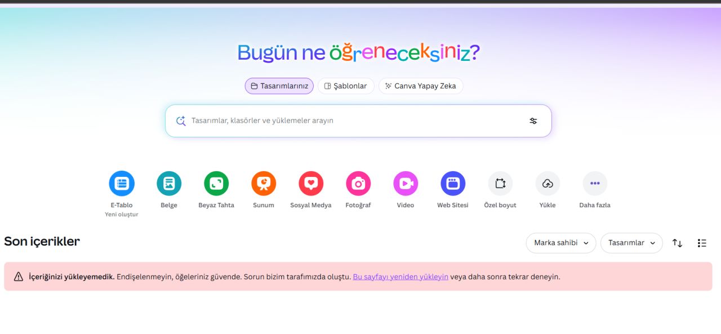Open the E-Tablo spreadsheet icon
The height and width of the screenshot is (334, 721).
pyautogui.click(x=122, y=184)
